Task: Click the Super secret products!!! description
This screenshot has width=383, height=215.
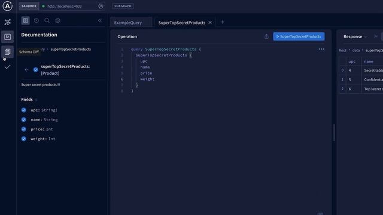Action: 41,85
